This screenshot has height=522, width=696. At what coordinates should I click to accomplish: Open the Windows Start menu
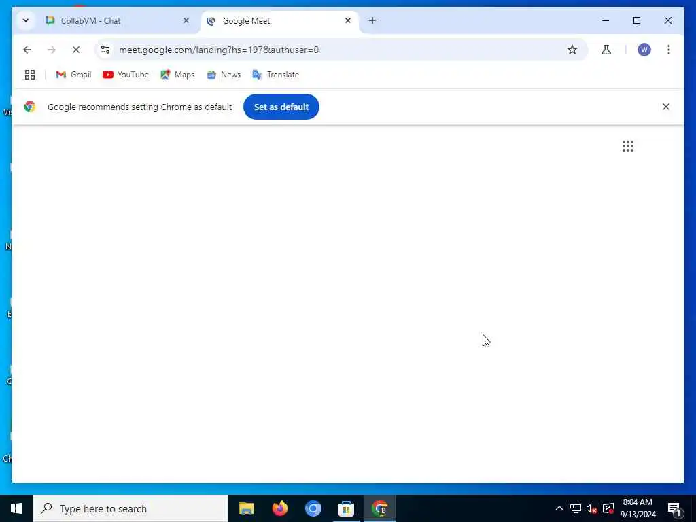(16, 508)
